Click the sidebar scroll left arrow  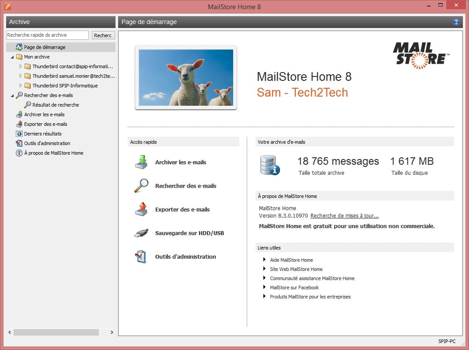(x=10, y=332)
